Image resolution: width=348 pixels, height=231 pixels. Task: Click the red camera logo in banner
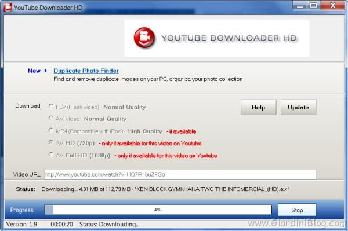[x=144, y=38]
